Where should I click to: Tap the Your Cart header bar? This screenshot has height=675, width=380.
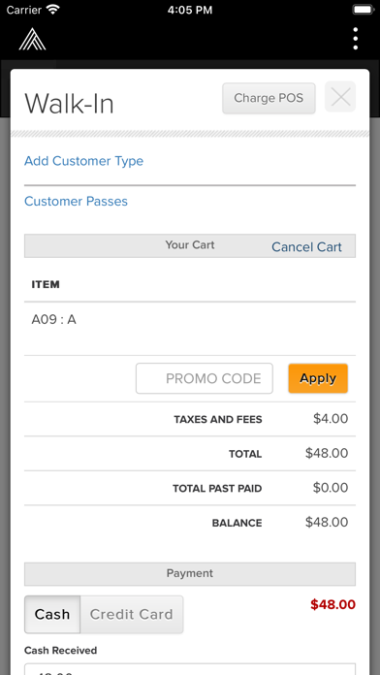tap(190, 245)
